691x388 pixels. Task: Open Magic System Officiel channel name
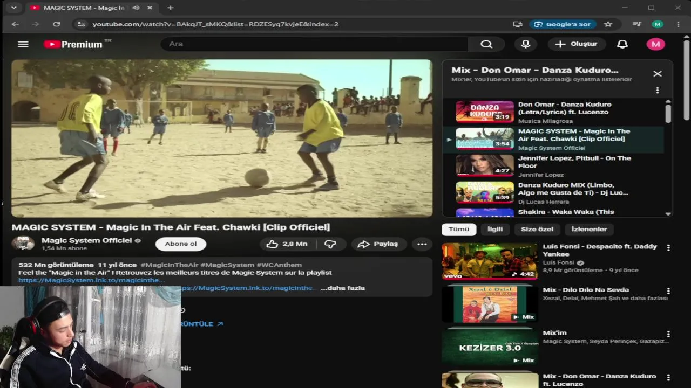(86, 240)
